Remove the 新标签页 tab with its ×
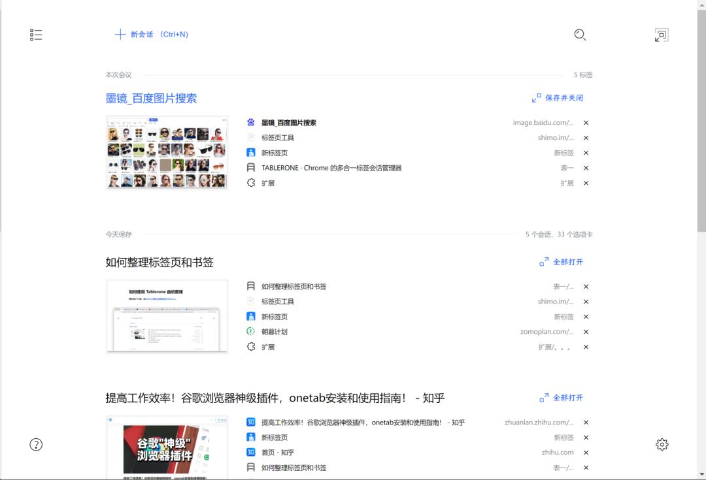The height and width of the screenshot is (480, 706). tap(586, 152)
